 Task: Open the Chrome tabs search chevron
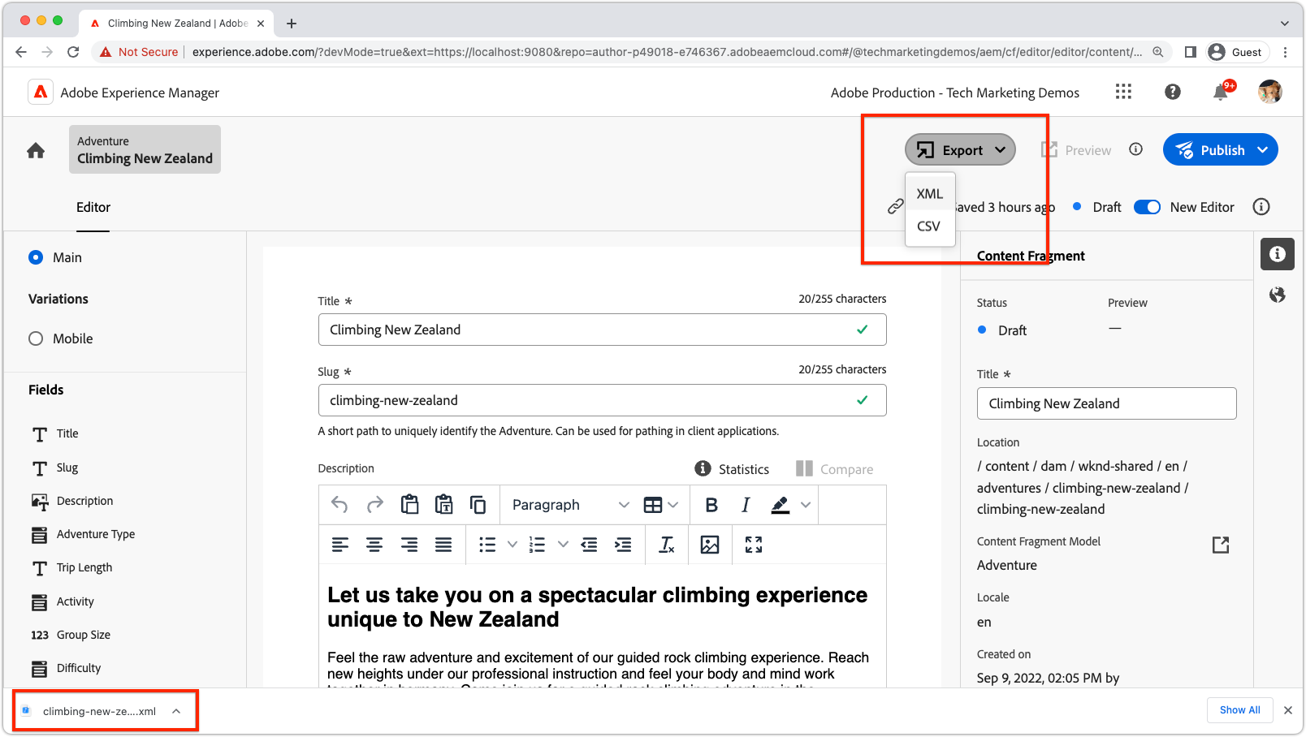[x=1285, y=23]
